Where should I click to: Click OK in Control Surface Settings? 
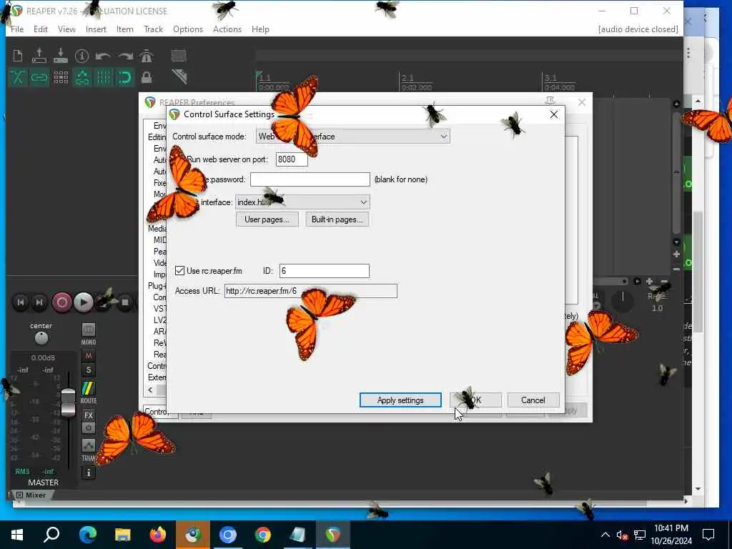[x=475, y=400]
